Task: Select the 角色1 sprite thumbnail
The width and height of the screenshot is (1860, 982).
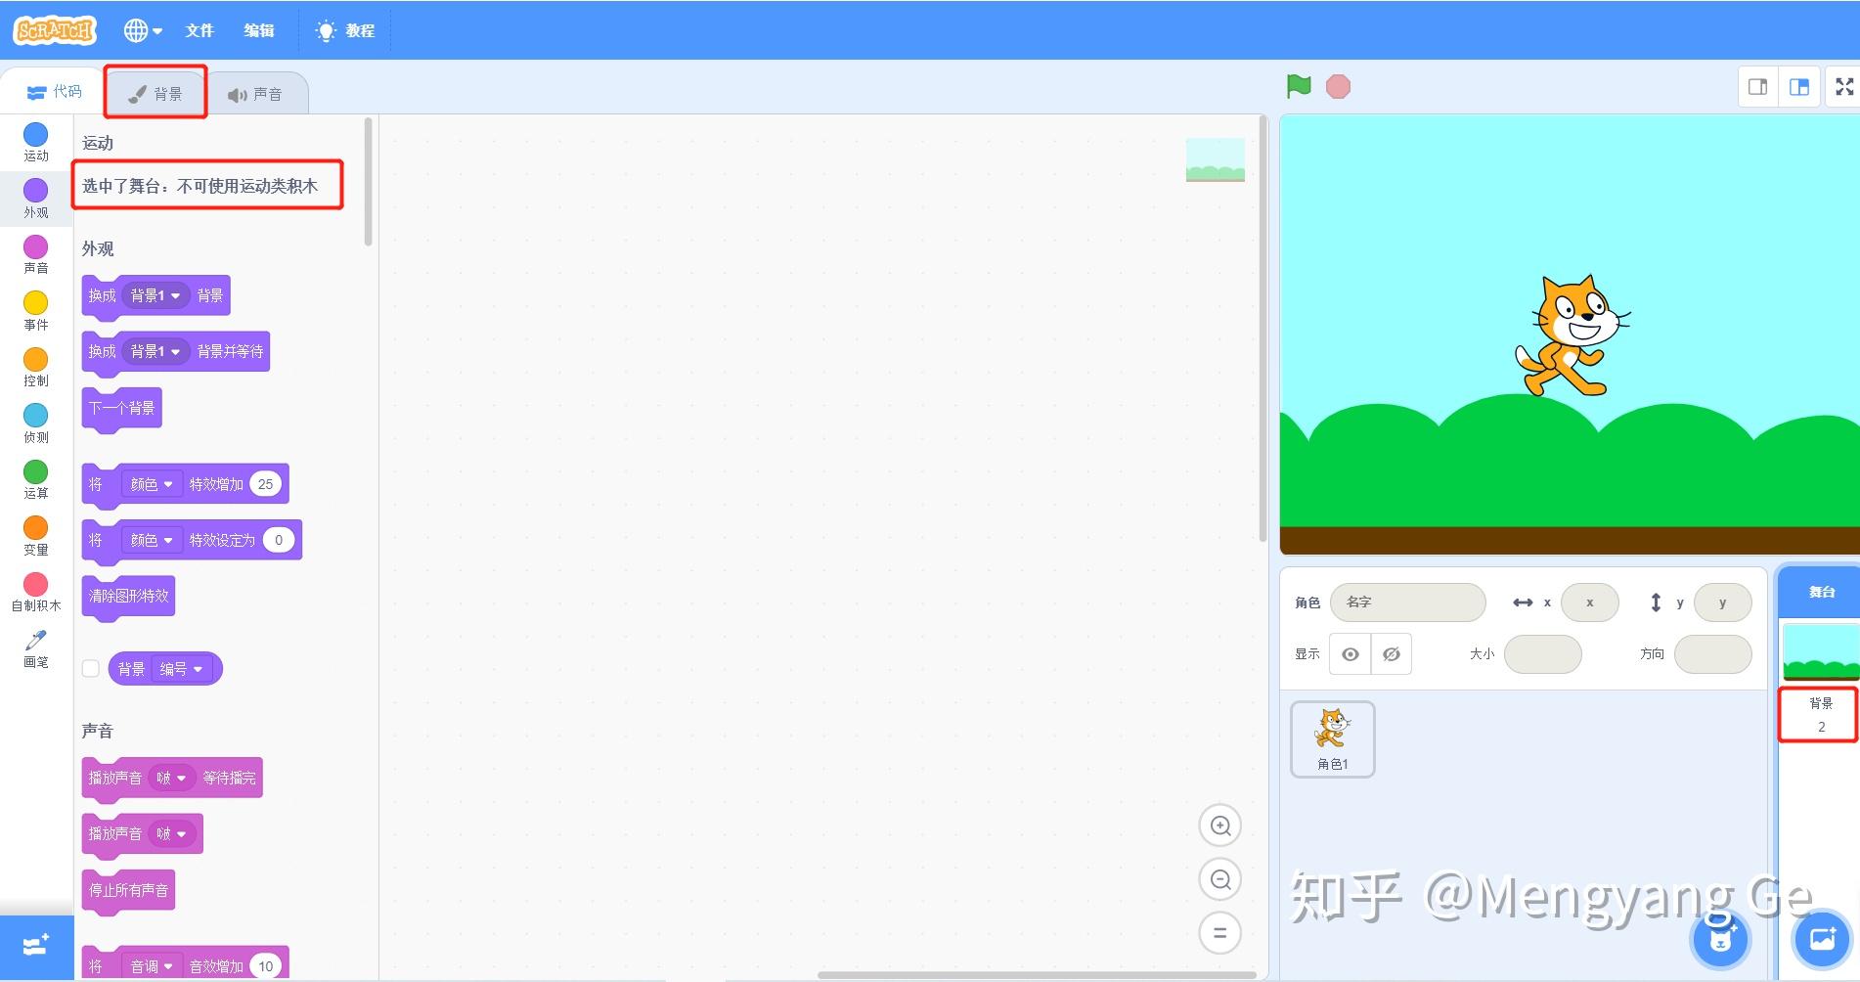Action: click(x=1333, y=739)
